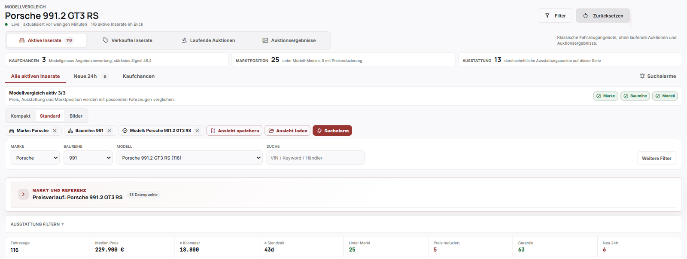Switch to Bilder view mode
The image size is (687, 259).
(76, 116)
